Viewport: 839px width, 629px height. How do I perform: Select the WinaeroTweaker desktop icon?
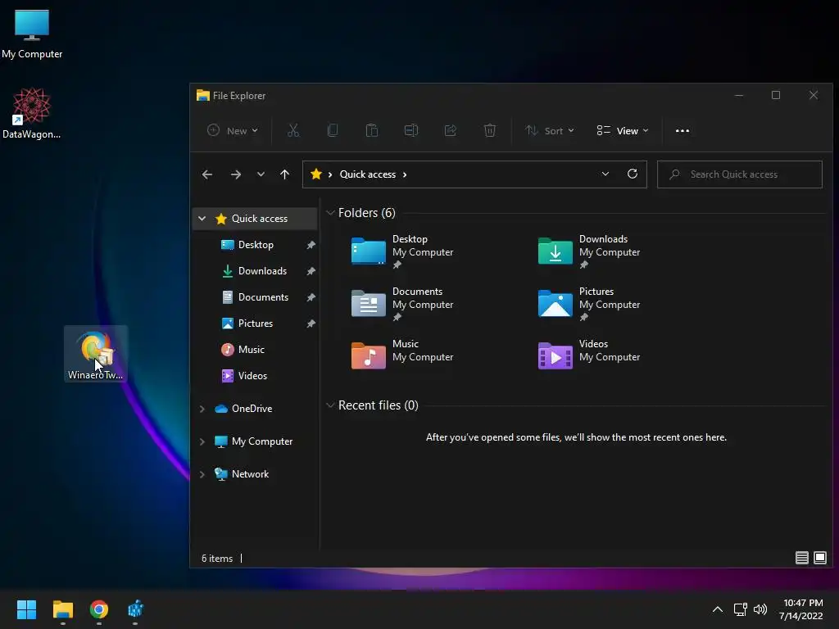click(95, 354)
